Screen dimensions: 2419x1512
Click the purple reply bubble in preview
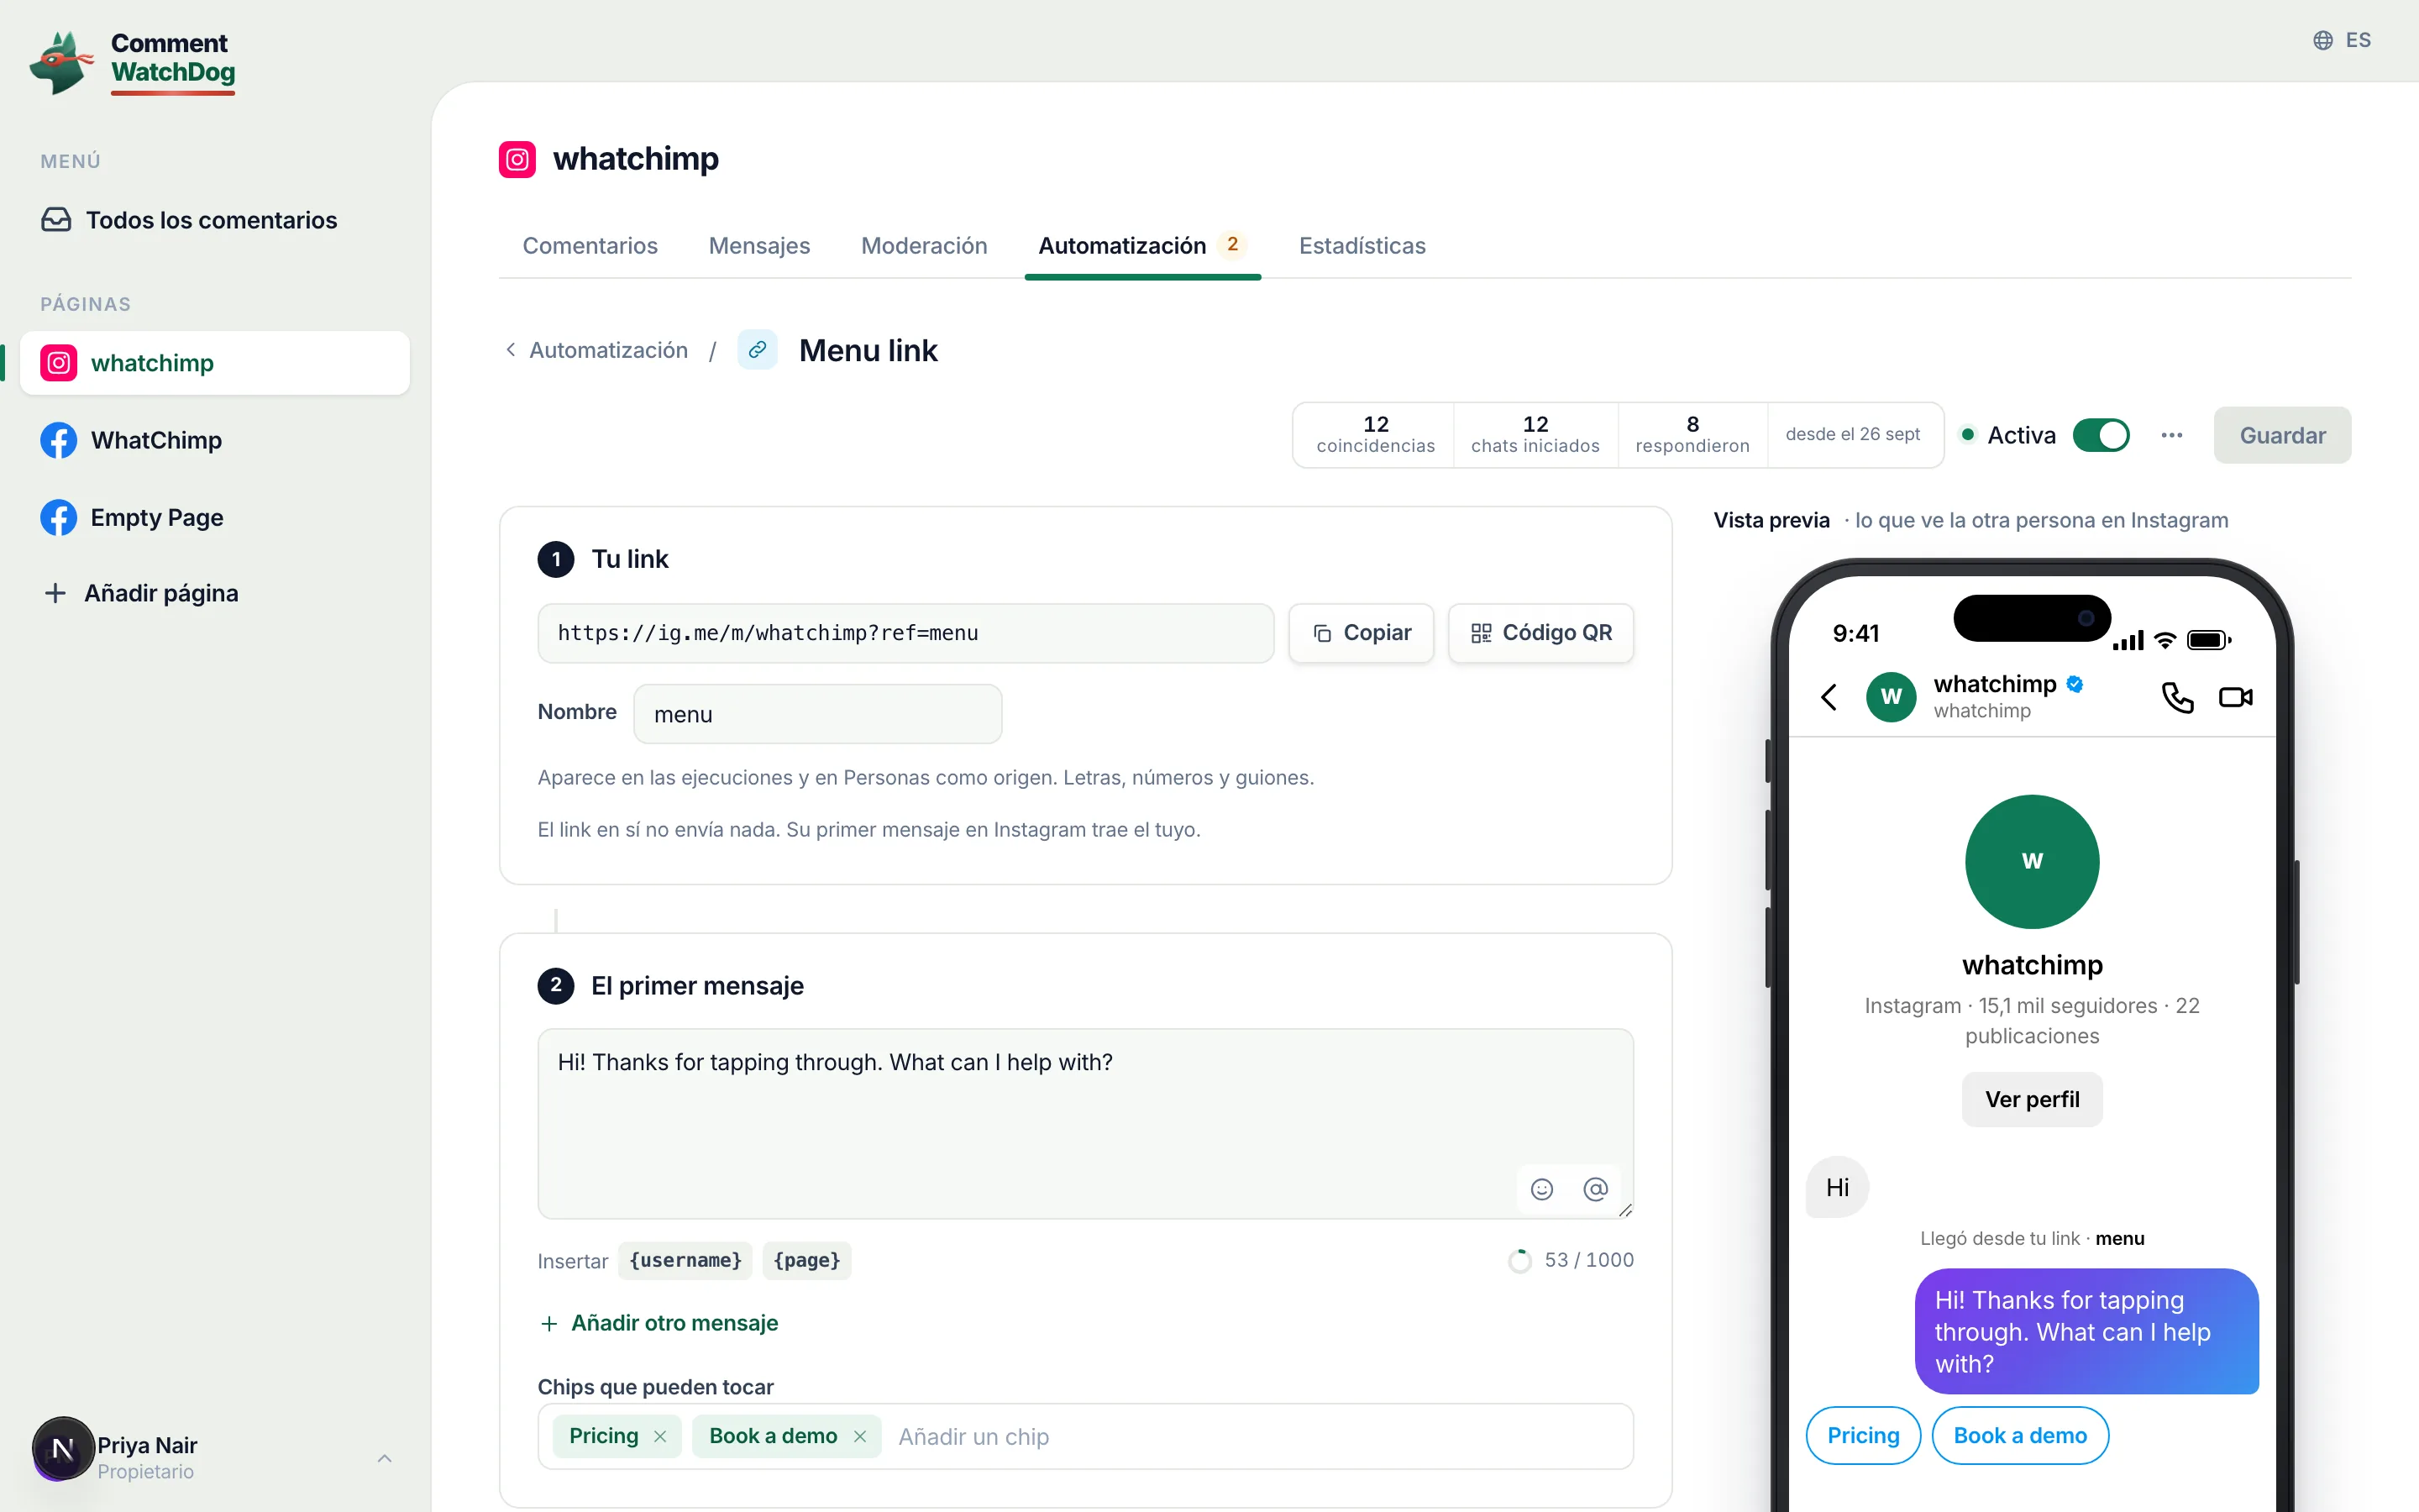click(x=2086, y=1331)
